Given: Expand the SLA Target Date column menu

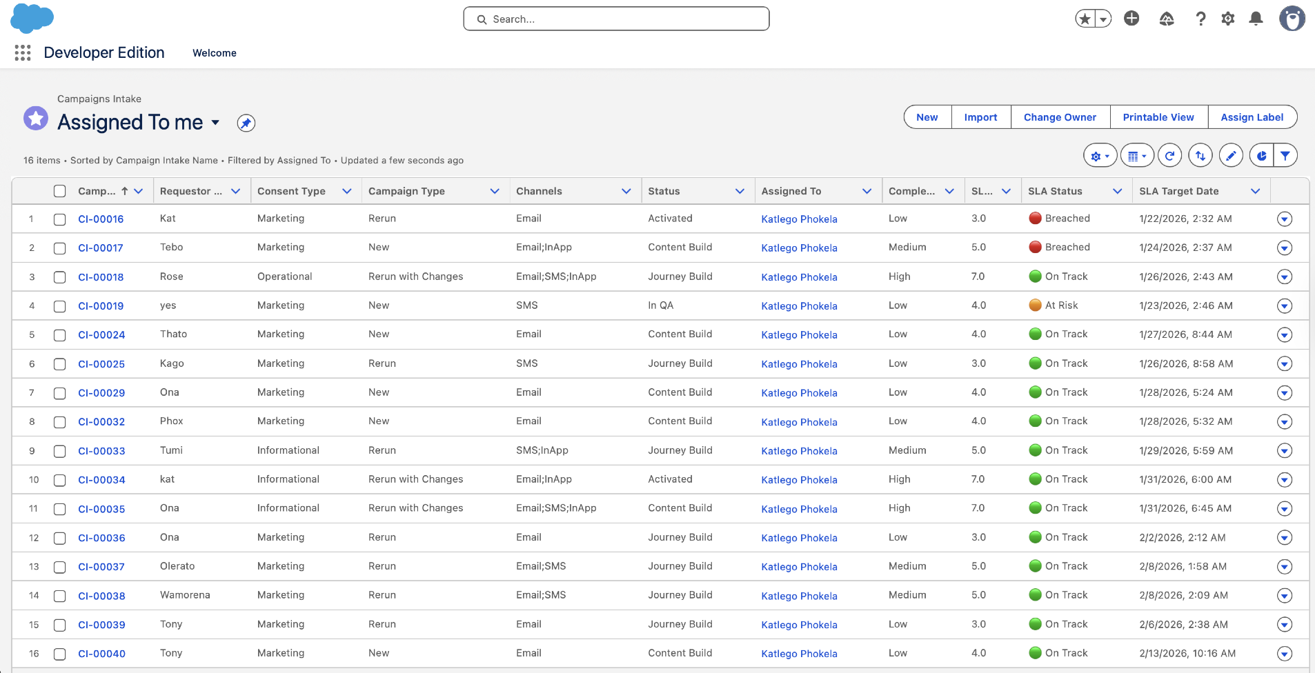Looking at the screenshot, I should [x=1256, y=191].
